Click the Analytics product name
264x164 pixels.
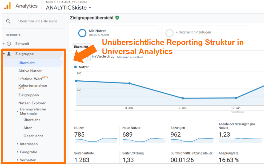tap(27, 6)
